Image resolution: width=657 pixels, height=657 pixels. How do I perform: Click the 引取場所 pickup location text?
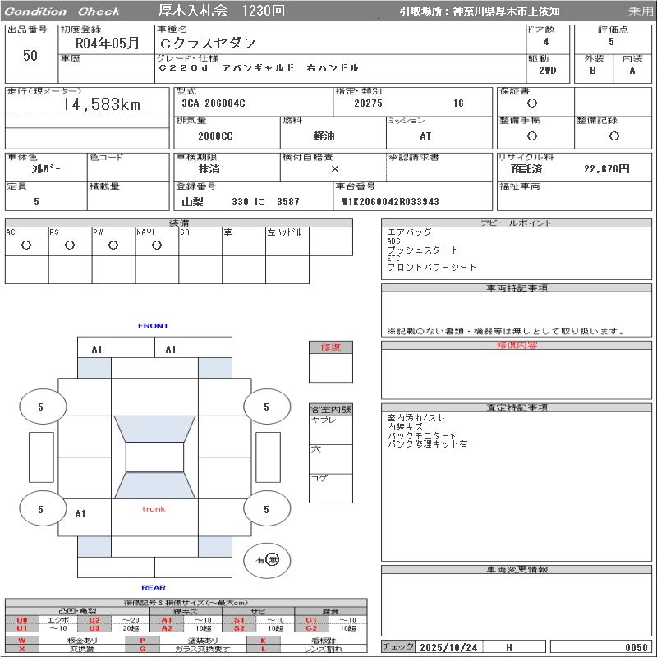coord(480,11)
